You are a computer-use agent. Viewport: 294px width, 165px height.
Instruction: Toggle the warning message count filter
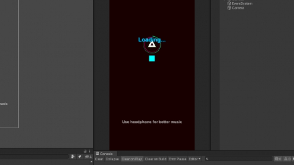(287, 159)
